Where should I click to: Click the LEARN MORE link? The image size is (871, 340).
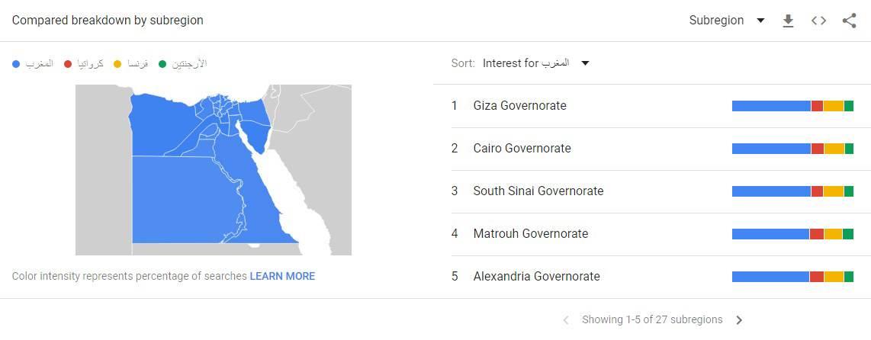coord(282,276)
